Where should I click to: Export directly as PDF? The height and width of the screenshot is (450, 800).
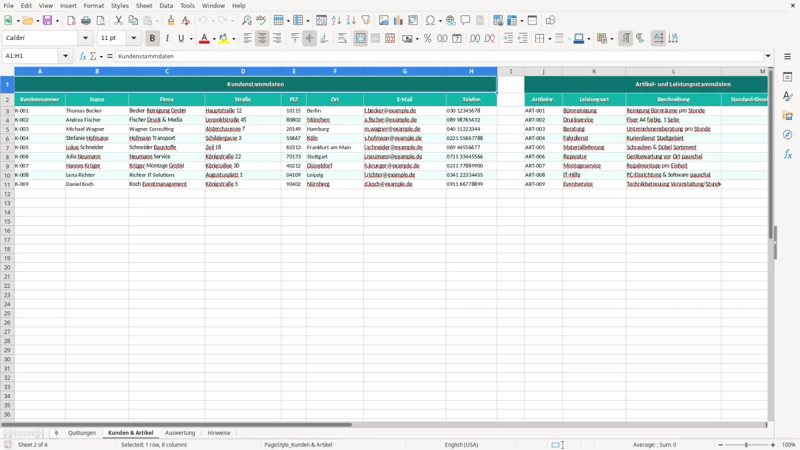pyautogui.click(x=71, y=21)
